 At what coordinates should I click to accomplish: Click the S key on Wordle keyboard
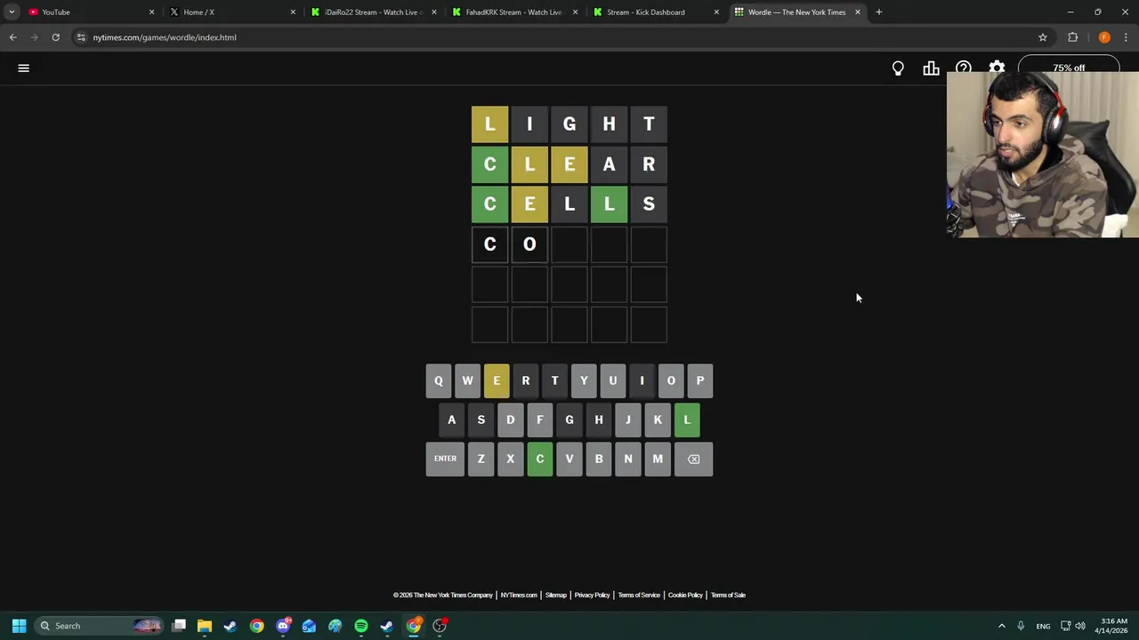click(x=481, y=420)
